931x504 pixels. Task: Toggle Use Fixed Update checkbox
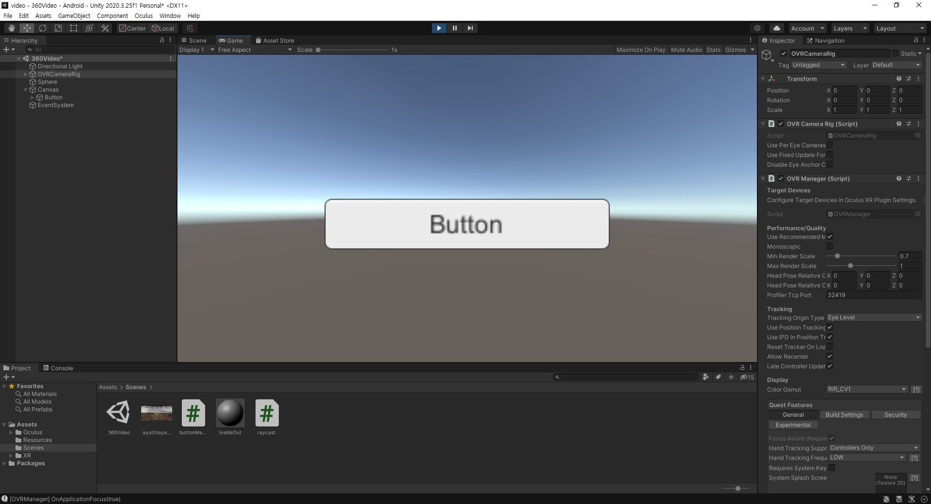(830, 155)
